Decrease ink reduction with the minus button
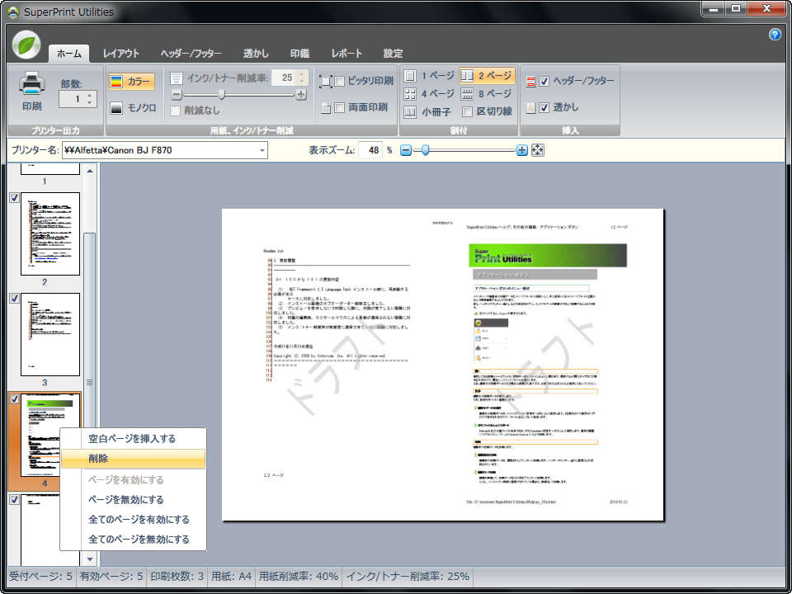792x594 pixels. pyautogui.click(x=177, y=95)
